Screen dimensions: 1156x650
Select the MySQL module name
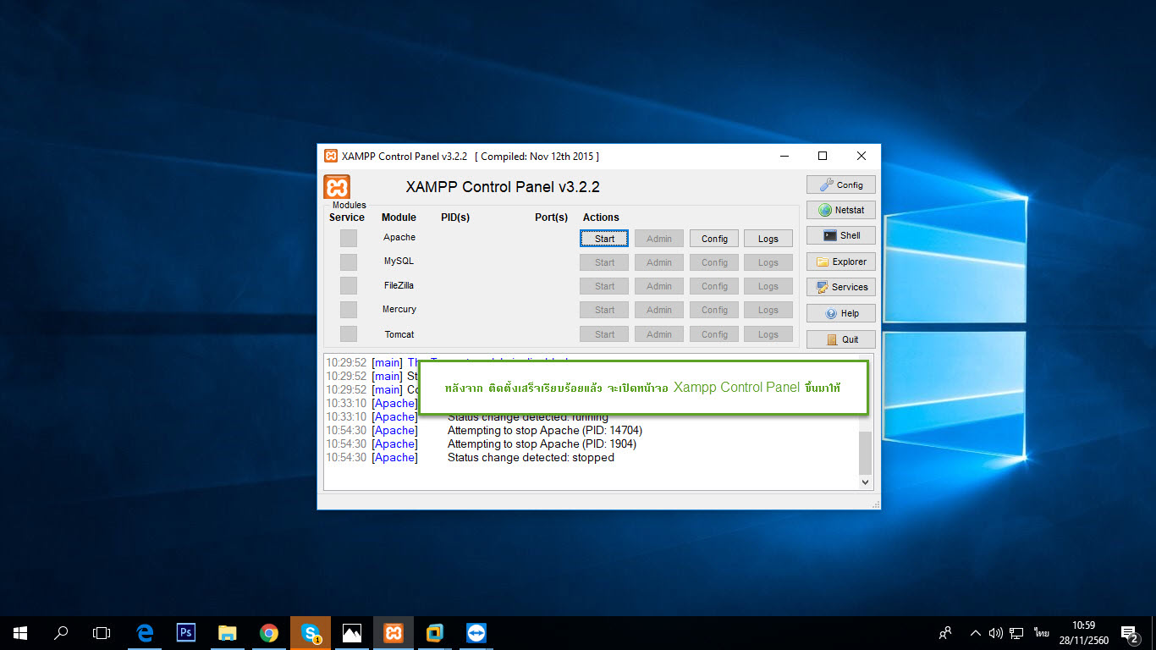coord(399,262)
